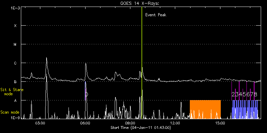Viewport: 267px width, 133px height.
Task: Select raster marker number 8
Action: tap(256, 94)
